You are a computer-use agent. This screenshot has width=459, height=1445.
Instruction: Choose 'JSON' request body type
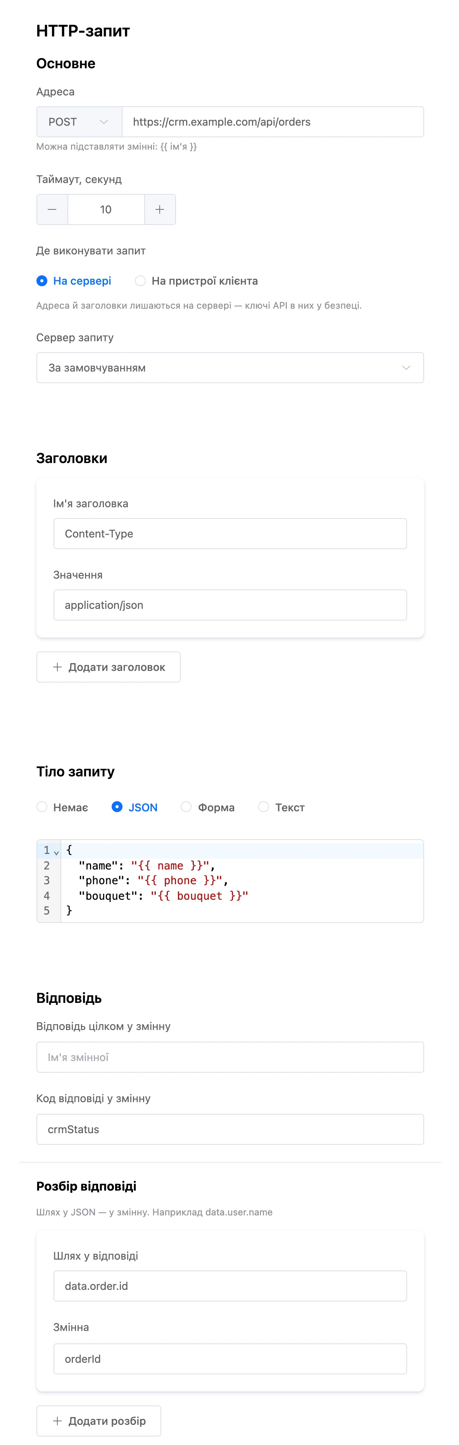(x=135, y=807)
